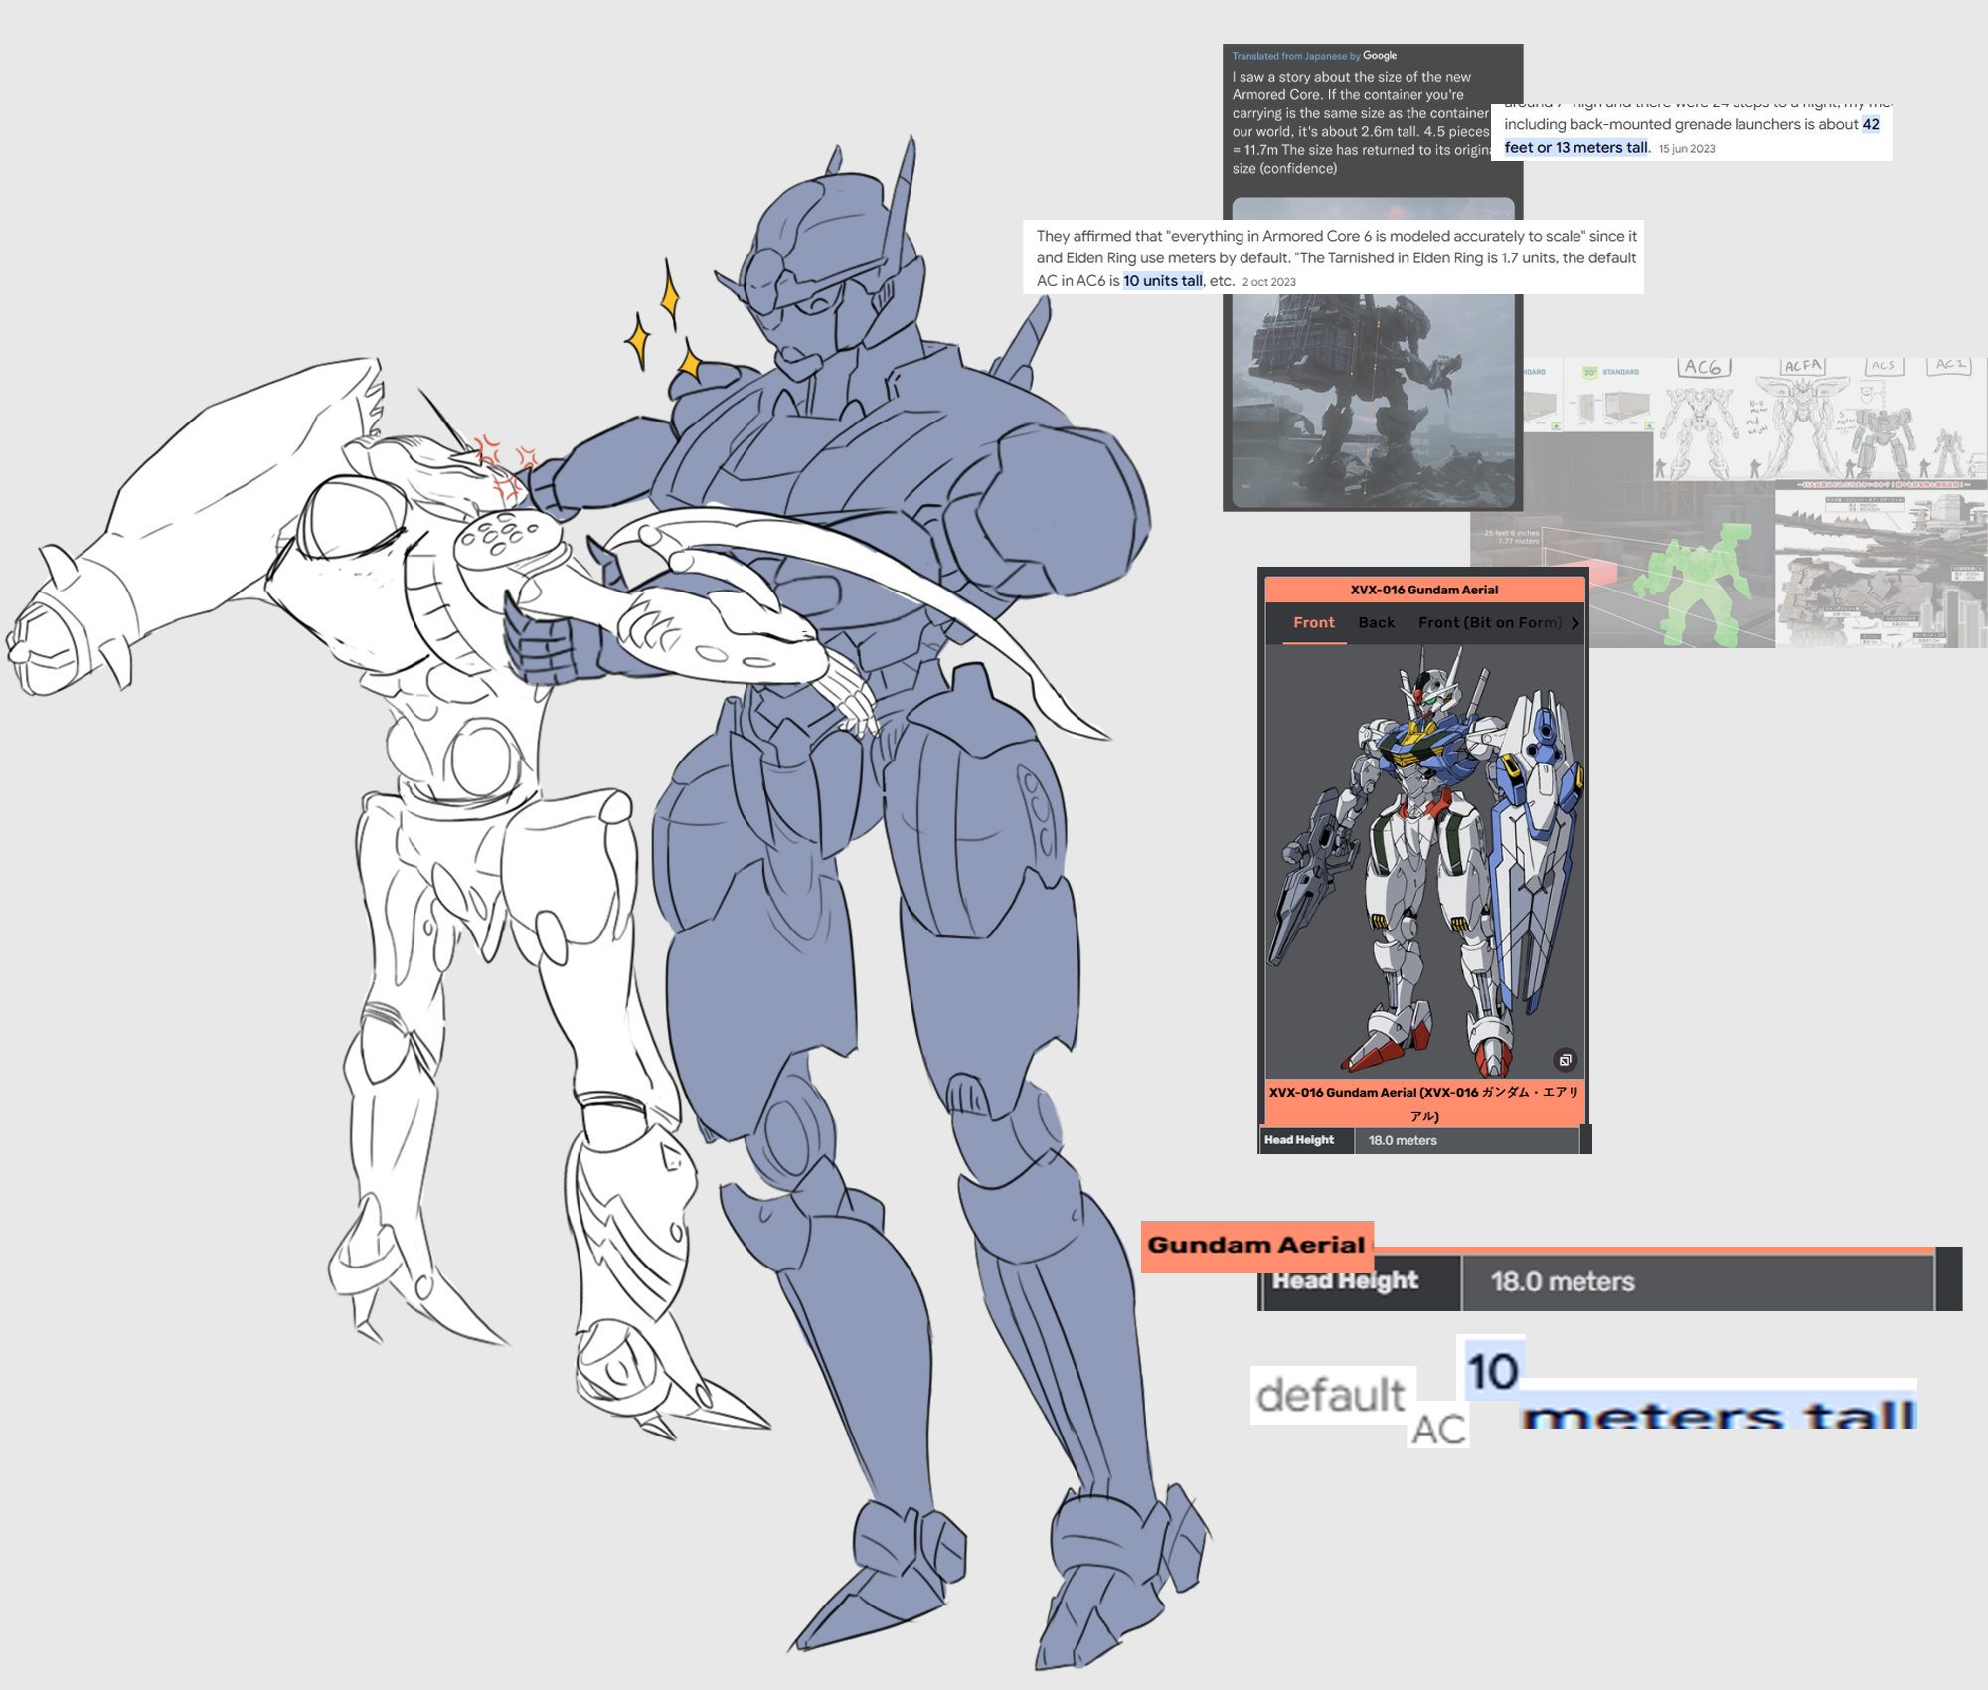Open the Front (Bit on Form) tab
1988x1690 pixels.
pos(1489,623)
